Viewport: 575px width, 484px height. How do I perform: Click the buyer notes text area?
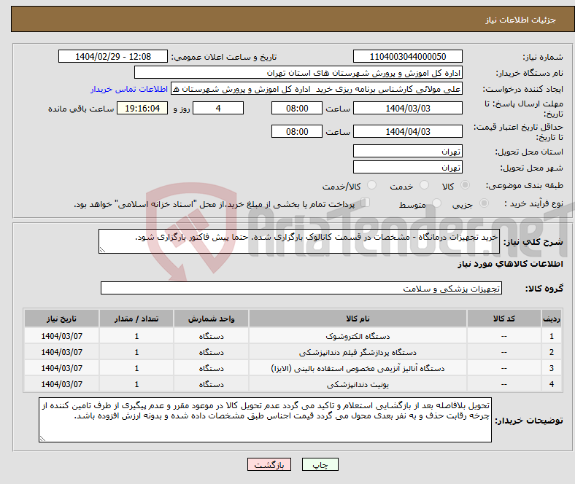coord(265,420)
